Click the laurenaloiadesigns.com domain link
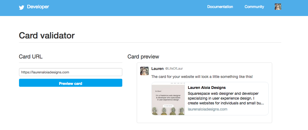 tap(207, 109)
